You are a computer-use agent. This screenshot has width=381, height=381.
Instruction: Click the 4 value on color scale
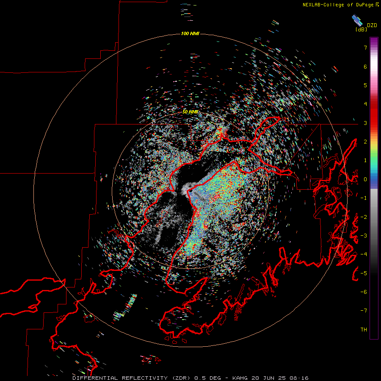365,104
